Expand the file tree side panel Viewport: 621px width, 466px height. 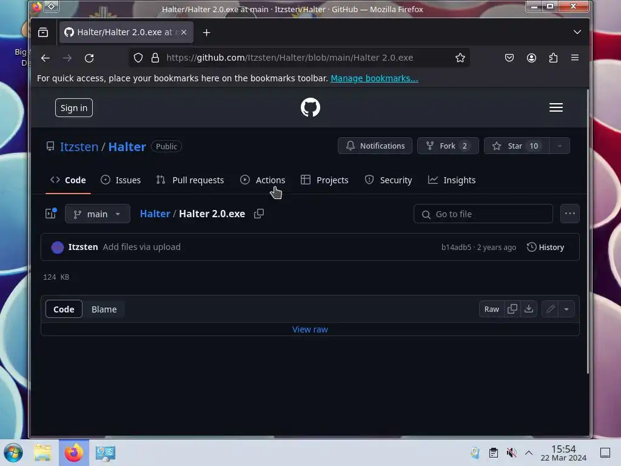[51, 214]
